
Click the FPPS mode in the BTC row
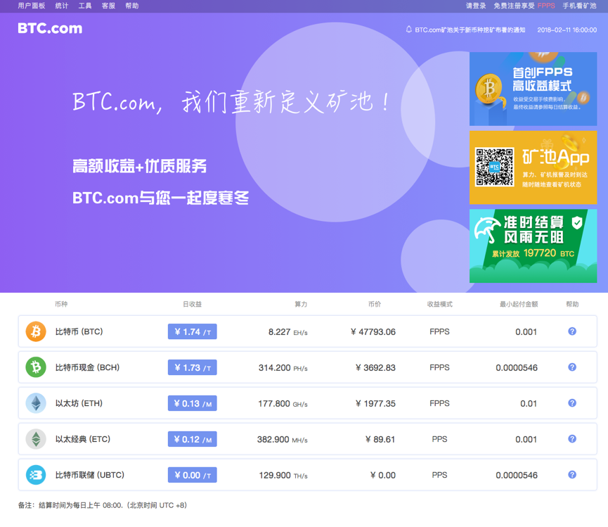point(439,331)
